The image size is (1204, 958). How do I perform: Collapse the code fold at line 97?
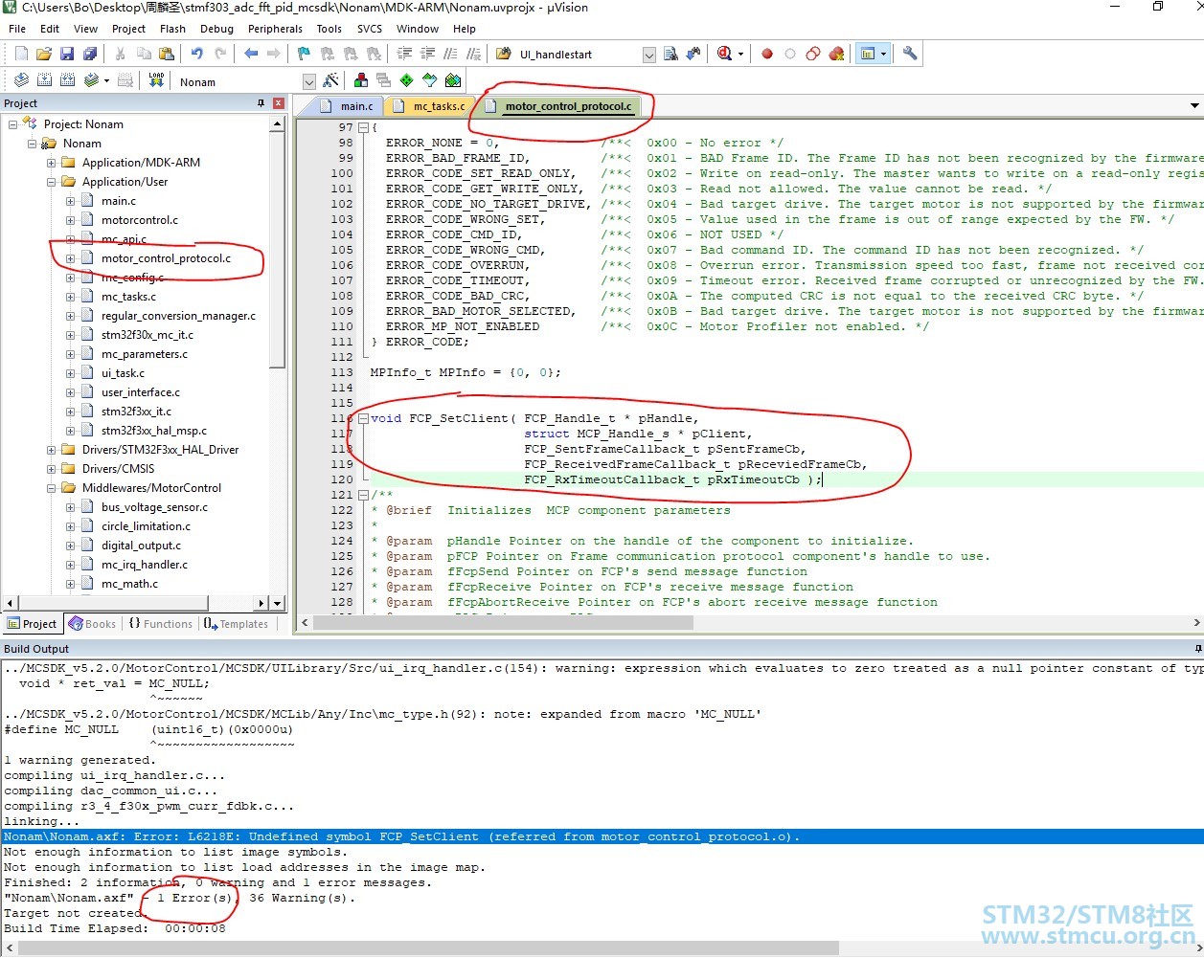[363, 127]
